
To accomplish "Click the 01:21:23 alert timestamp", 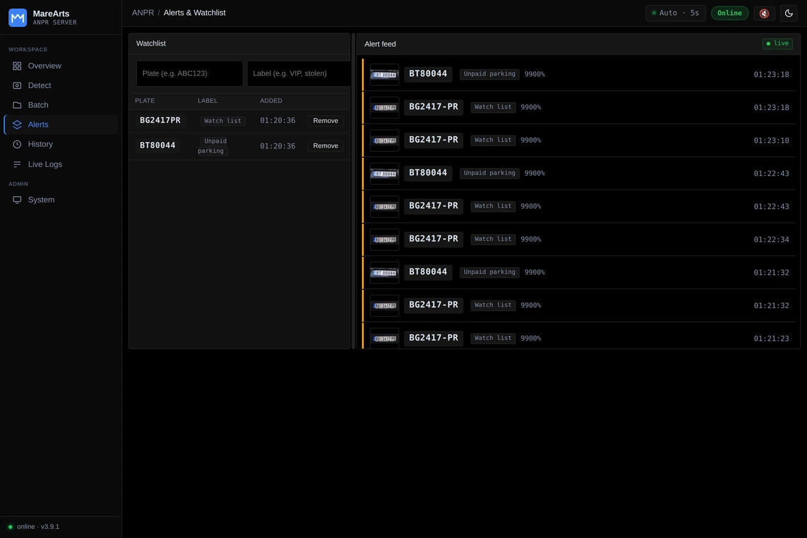I will pos(772,339).
